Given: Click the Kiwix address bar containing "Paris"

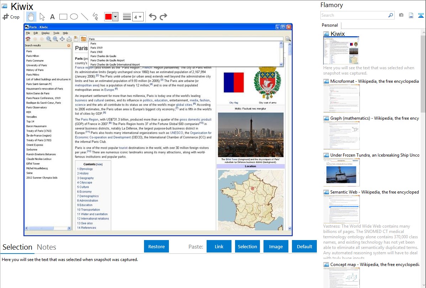Looking at the screenshot, I should 186,39.
